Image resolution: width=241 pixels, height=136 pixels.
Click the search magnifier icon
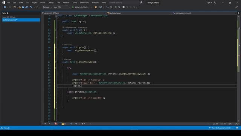tap(141, 3)
